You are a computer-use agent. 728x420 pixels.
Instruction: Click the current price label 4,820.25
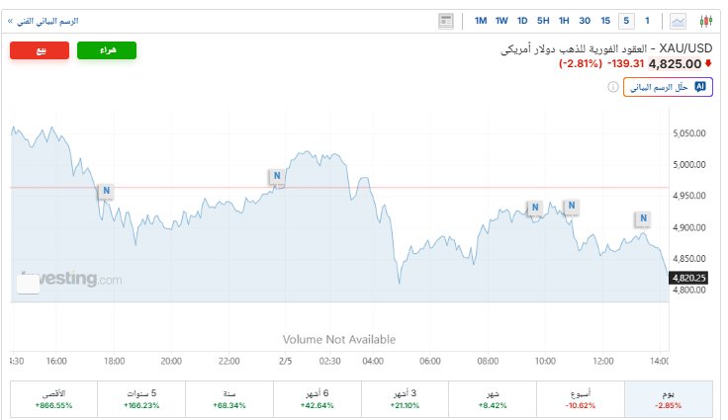(688, 278)
